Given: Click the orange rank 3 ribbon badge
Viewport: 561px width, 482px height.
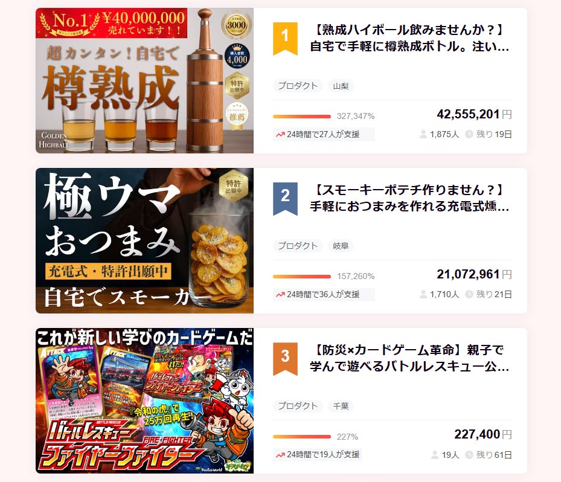Looking at the screenshot, I should click(x=285, y=359).
